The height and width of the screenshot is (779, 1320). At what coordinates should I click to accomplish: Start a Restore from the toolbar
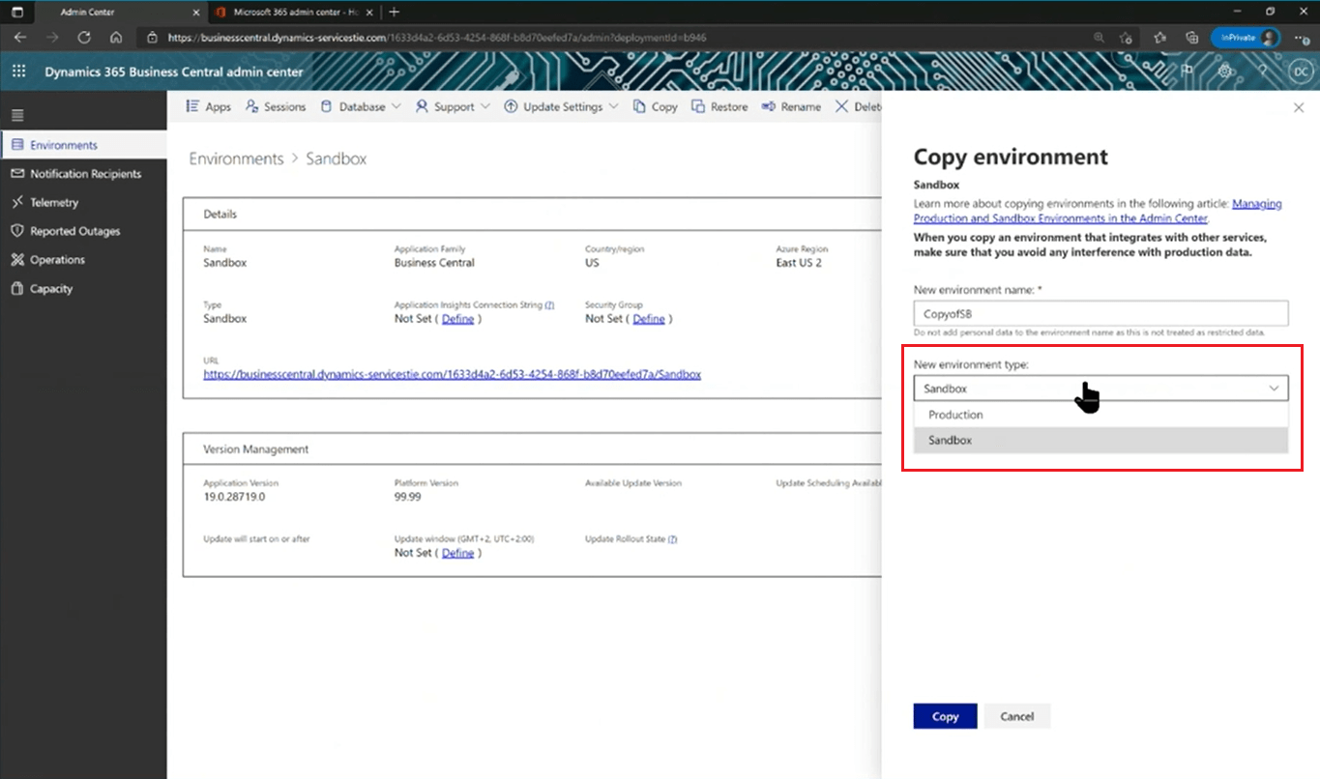coord(719,106)
